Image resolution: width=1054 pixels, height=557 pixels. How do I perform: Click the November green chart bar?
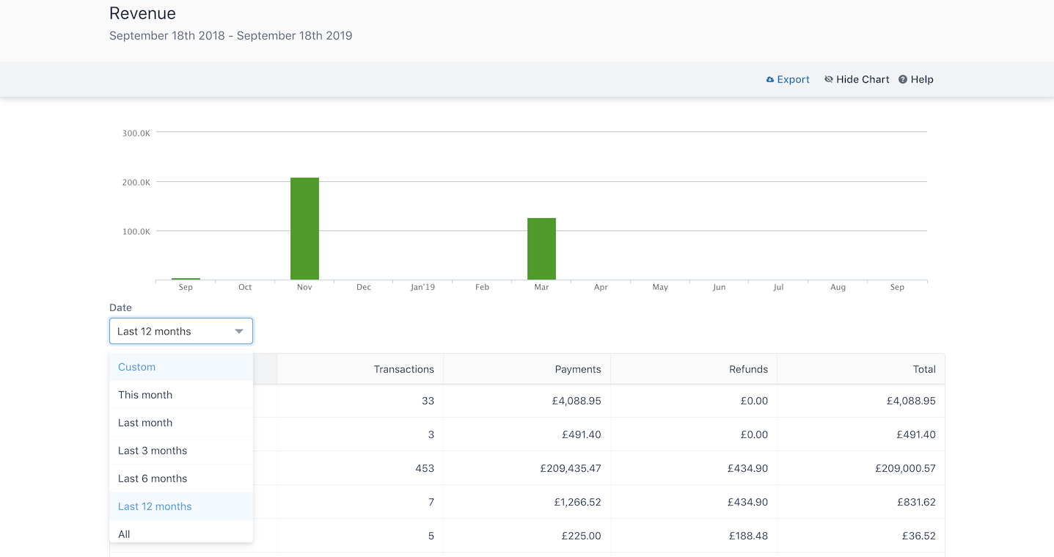click(x=304, y=228)
